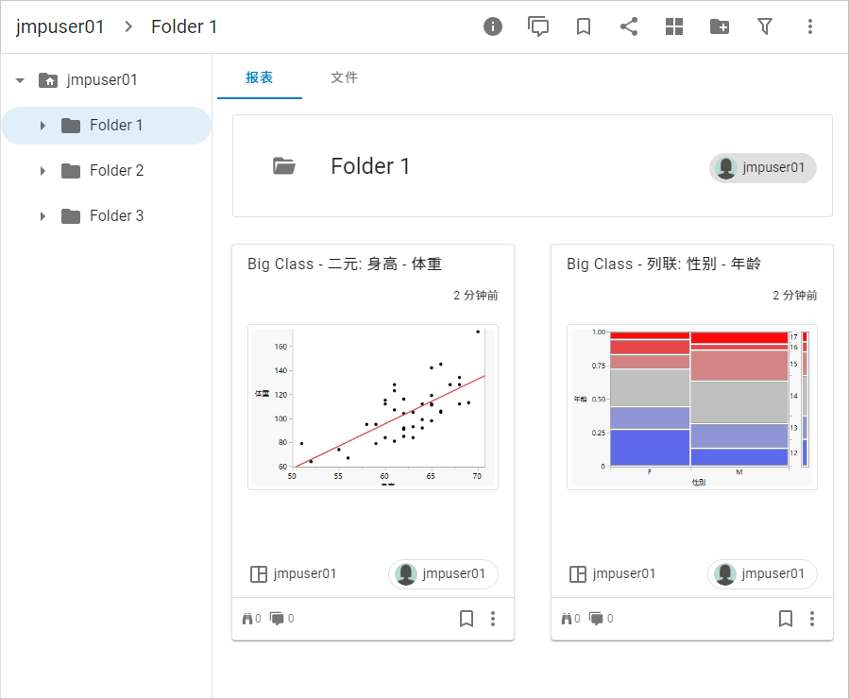
Task: Switch to the 文件 tab
Action: [x=344, y=78]
